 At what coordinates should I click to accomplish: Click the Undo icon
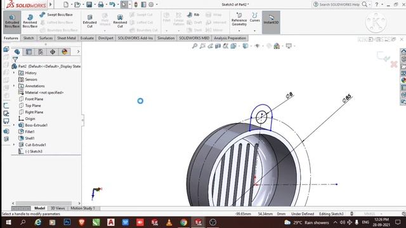click(x=112, y=4)
